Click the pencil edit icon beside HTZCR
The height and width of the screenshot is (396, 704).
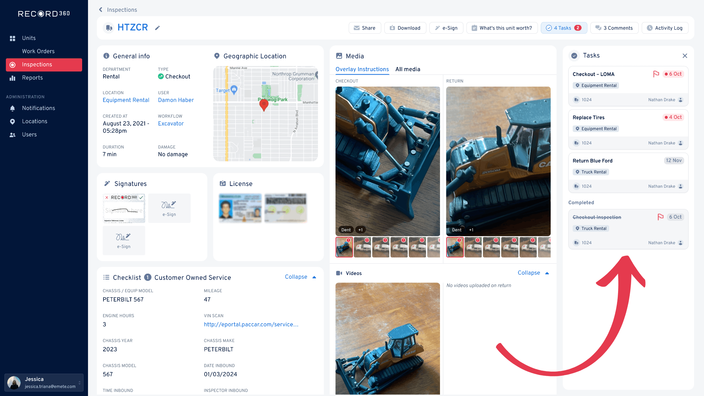pyautogui.click(x=157, y=28)
